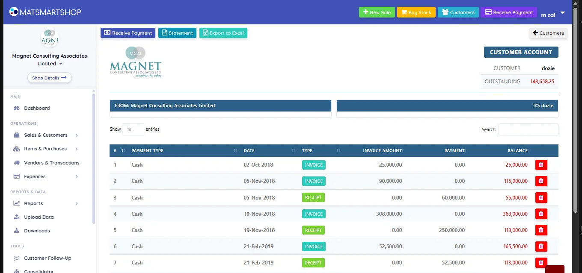The height and width of the screenshot is (273, 582).
Task: Click the customer name dozie
Action: 548,68
